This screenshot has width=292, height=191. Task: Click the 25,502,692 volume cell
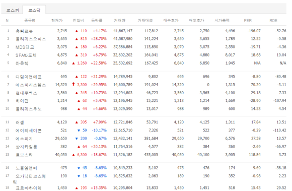(x=123, y=63)
